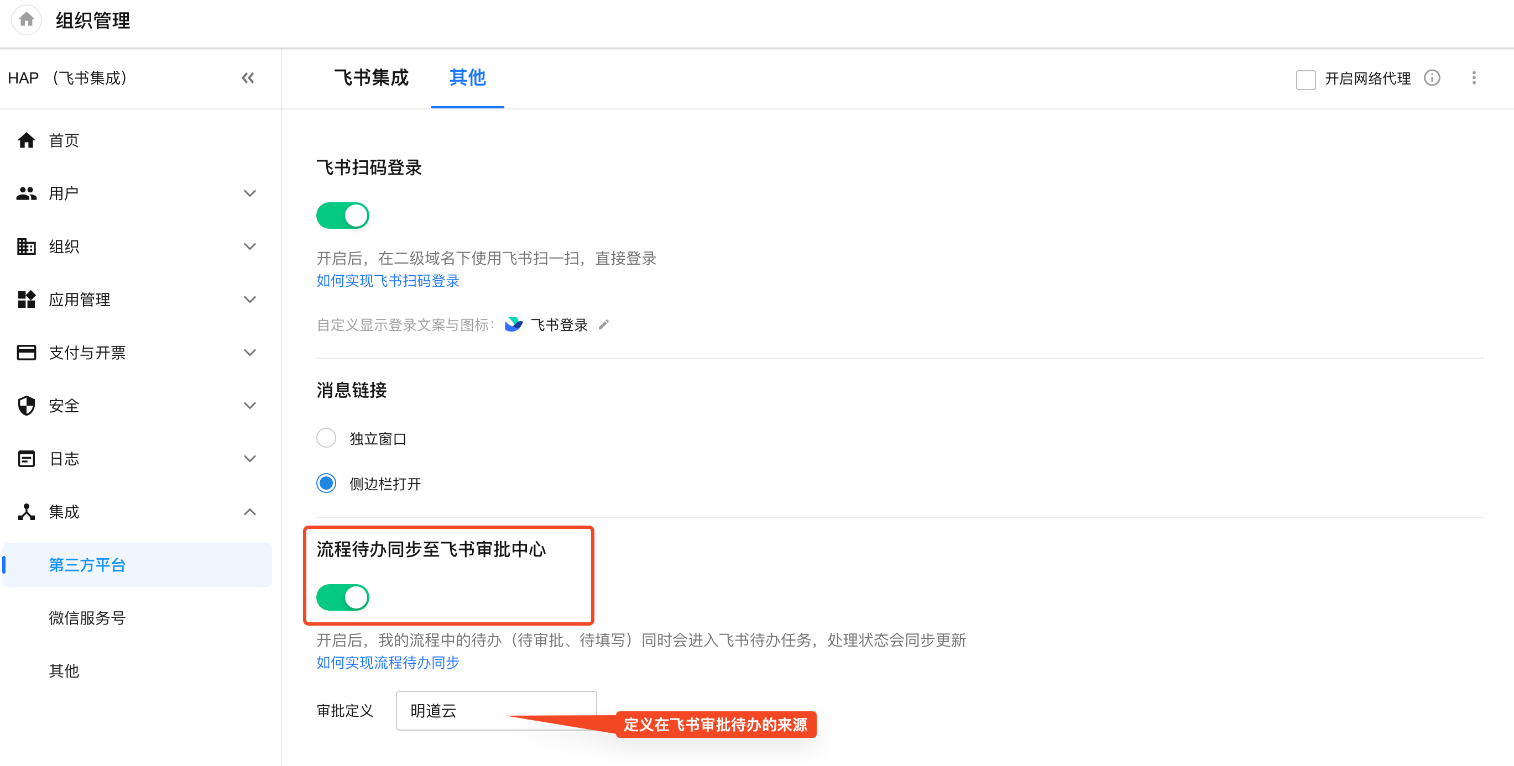This screenshot has height=766, width=1514.
Task: Click the pencil edit icon next to 飞书登录
Action: pos(604,325)
